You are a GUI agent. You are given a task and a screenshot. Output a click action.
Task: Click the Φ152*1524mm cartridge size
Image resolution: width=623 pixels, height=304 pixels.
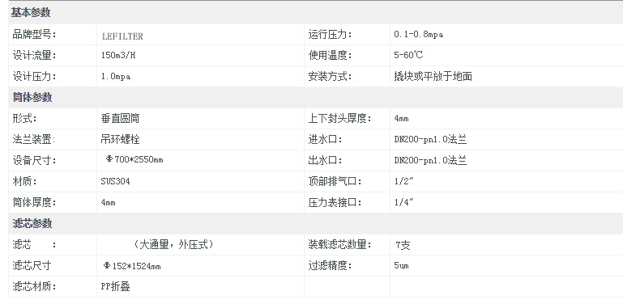(132, 266)
